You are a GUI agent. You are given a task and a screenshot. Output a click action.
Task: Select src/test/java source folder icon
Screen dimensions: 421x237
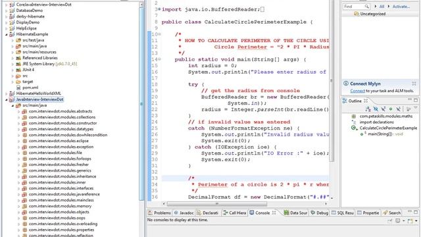(x=18, y=40)
